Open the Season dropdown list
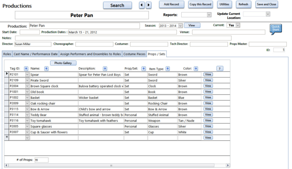This screenshot has height=169, width=292. coord(180,26)
